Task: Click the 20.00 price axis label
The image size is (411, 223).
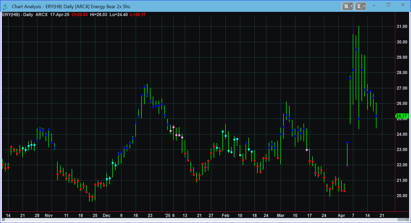Action: pyautogui.click(x=402, y=196)
